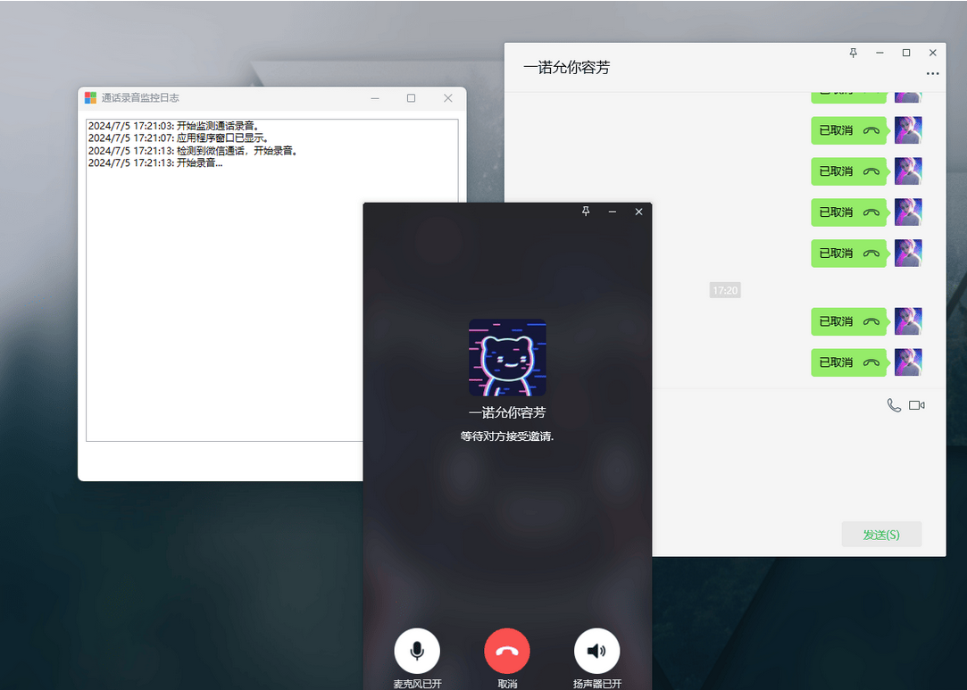The image size is (967, 690).
Task: Turn off the speaker in the call window
Action: pos(596,651)
